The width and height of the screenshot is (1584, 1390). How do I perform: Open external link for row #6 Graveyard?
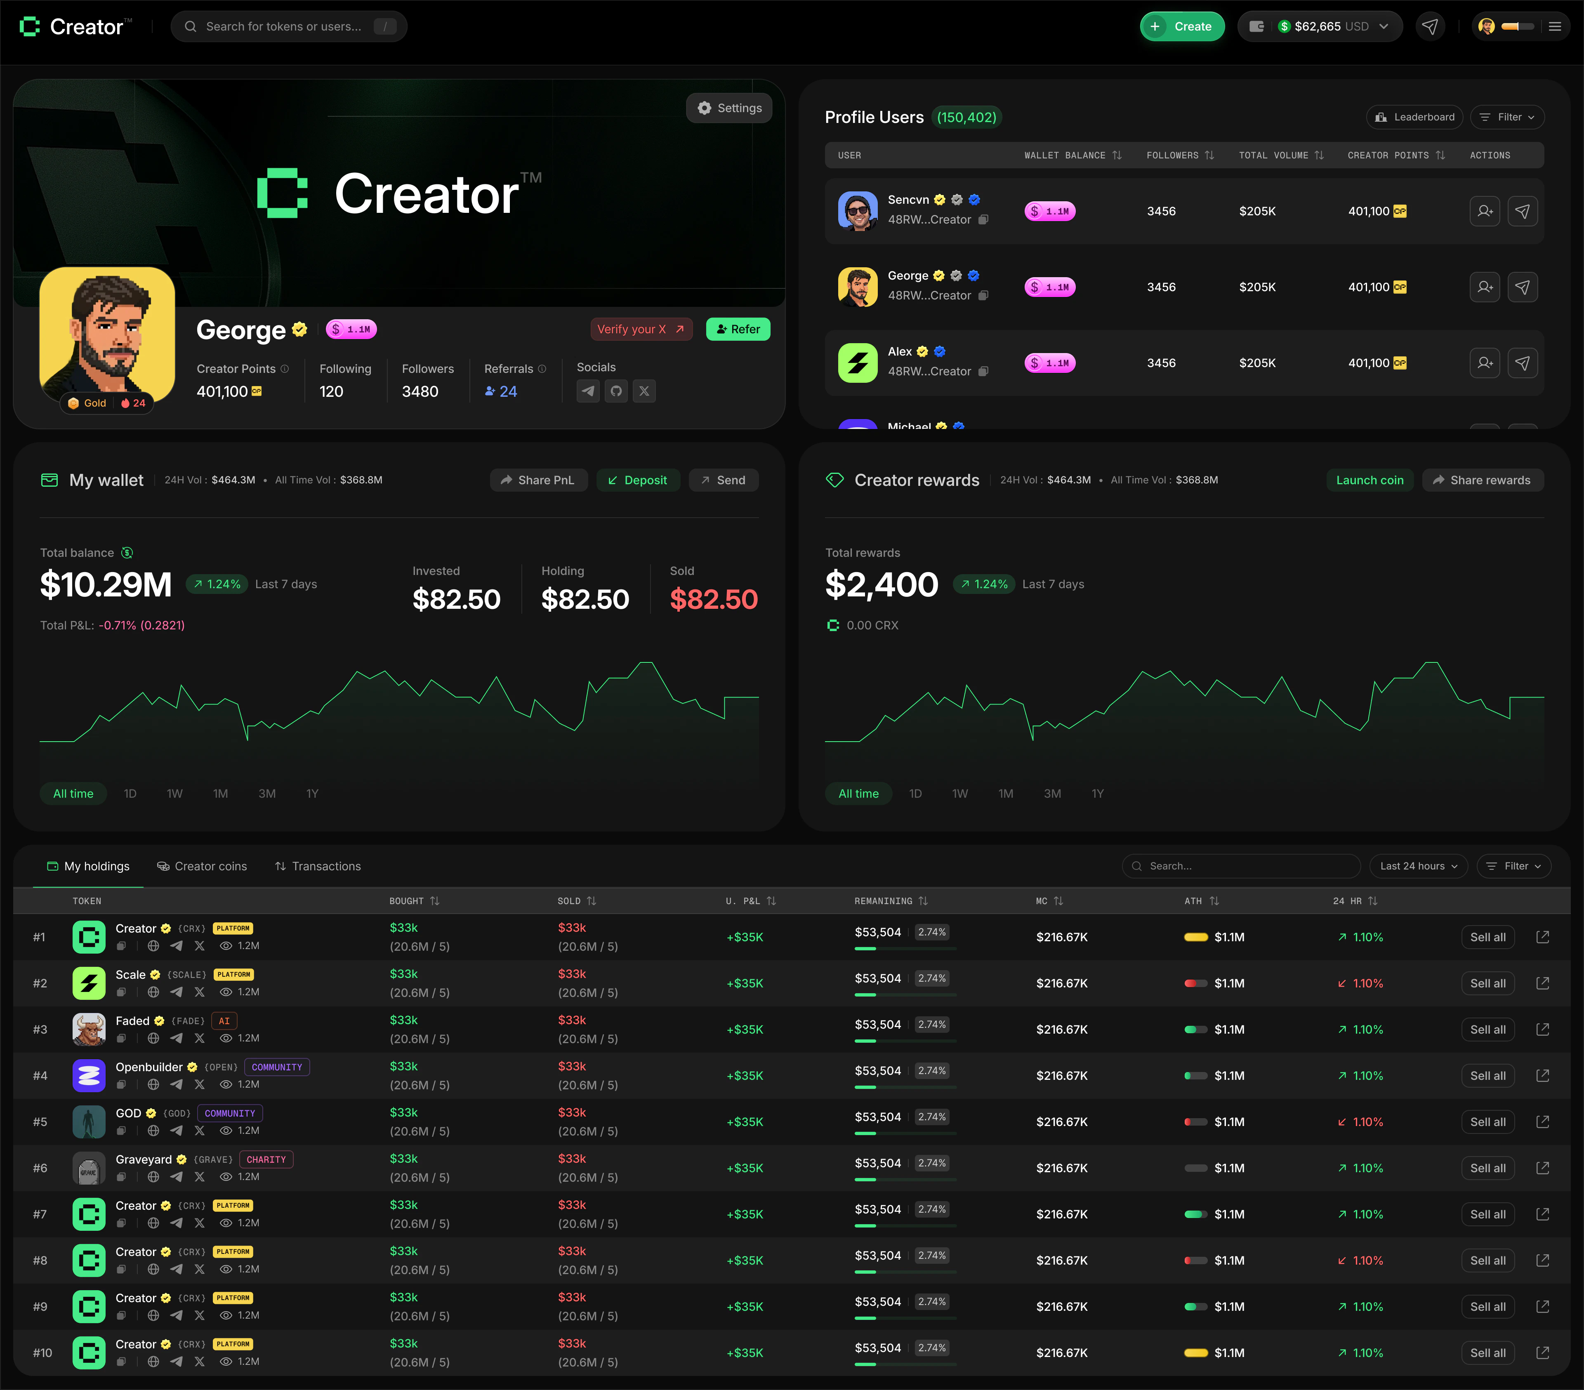click(x=1542, y=1168)
